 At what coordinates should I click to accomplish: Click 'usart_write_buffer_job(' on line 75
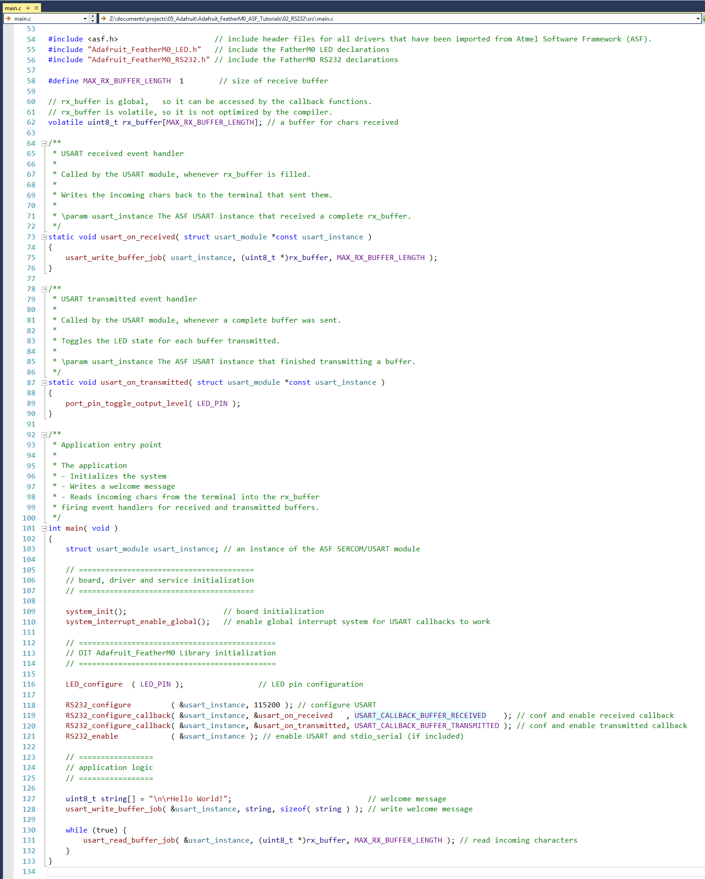point(116,258)
